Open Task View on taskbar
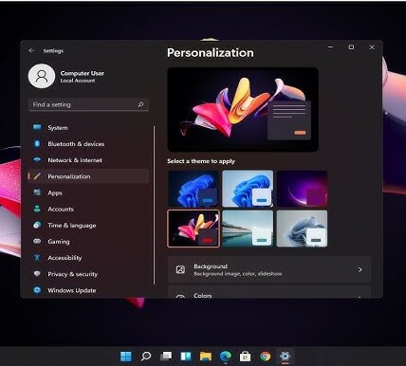Screen dimensions: 406x366 tap(166, 357)
